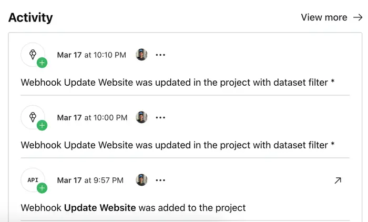368x222 pixels.
Task: Click the user avatar on the 10:00 PM entry
Action: 141,117
